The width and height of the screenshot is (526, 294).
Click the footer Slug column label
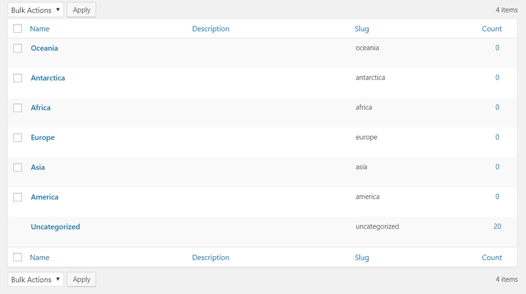pyautogui.click(x=362, y=258)
